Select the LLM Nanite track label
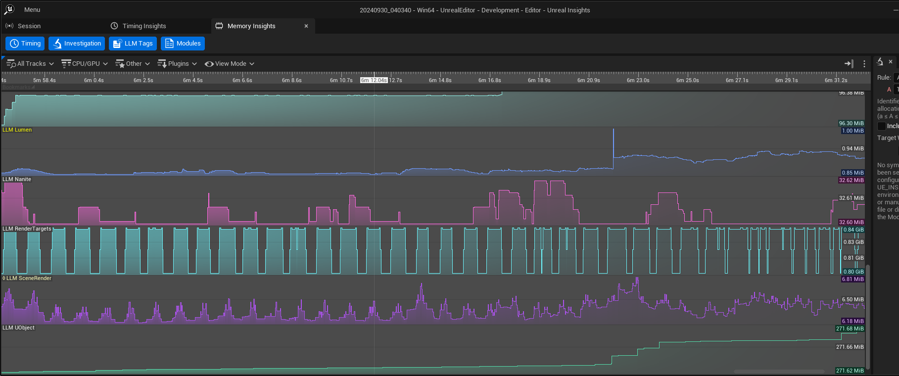The width and height of the screenshot is (899, 376). click(x=17, y=180)
